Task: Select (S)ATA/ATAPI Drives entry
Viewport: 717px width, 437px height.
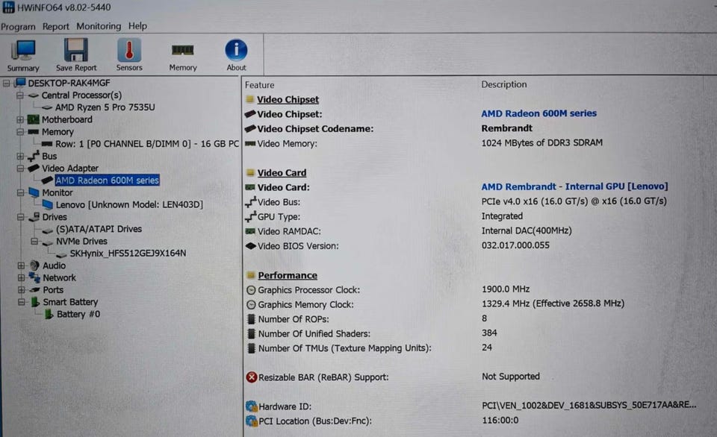Action: tap(99, 229)
